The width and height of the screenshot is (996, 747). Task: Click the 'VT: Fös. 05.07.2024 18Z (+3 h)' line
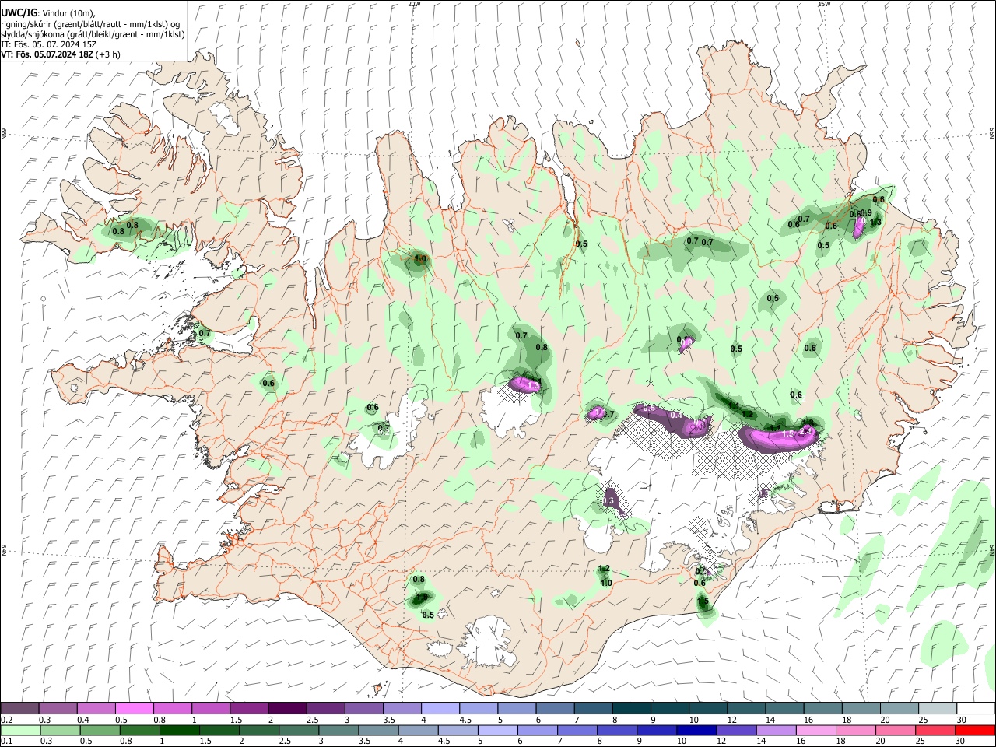point(61,54)
